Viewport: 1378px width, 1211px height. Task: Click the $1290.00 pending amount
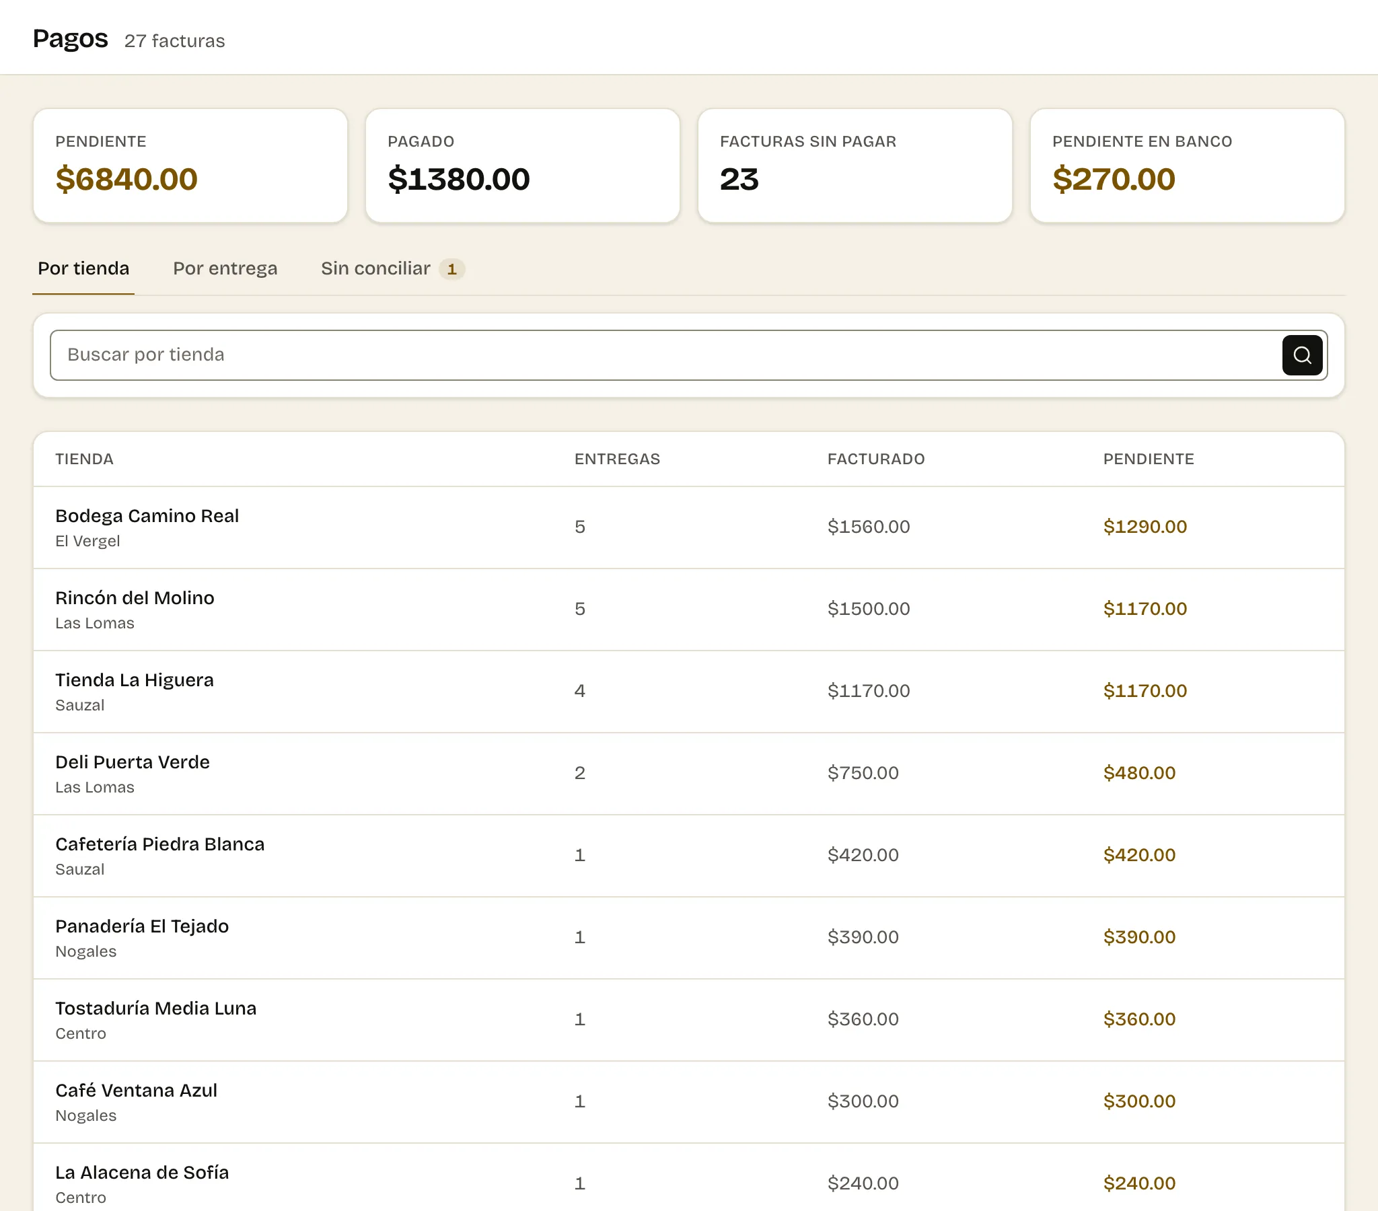pyautogui.click(x=1145, y=527)
